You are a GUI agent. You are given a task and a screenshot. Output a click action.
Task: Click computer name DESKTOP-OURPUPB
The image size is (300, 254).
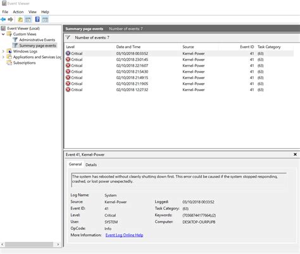(199, 222)
